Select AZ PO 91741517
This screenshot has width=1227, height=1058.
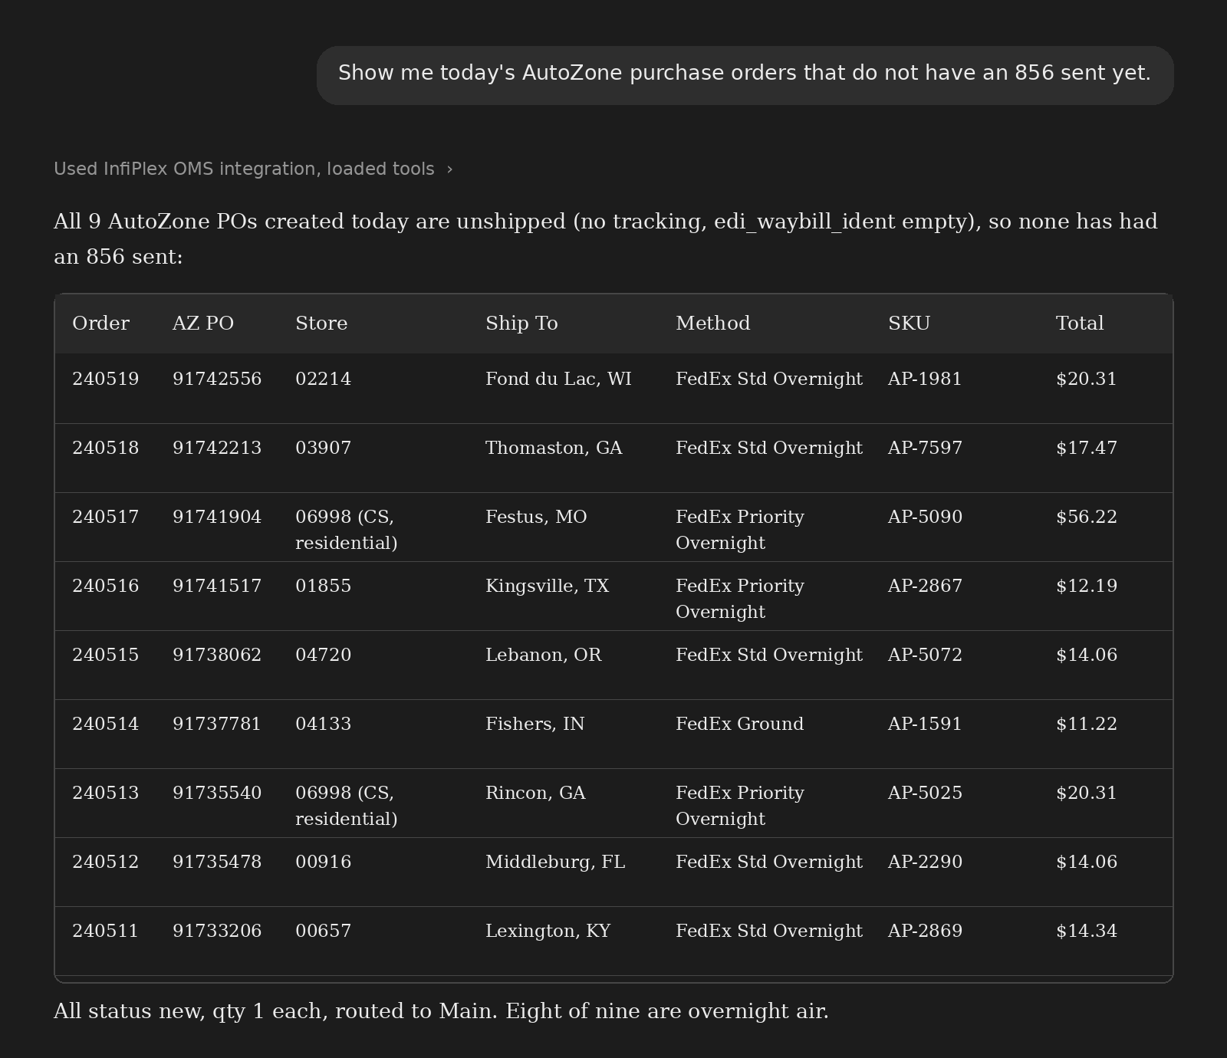(217, 586)
